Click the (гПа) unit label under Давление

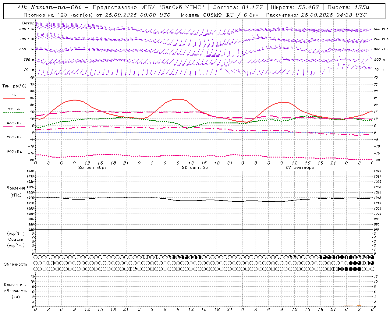coord(16,195)
